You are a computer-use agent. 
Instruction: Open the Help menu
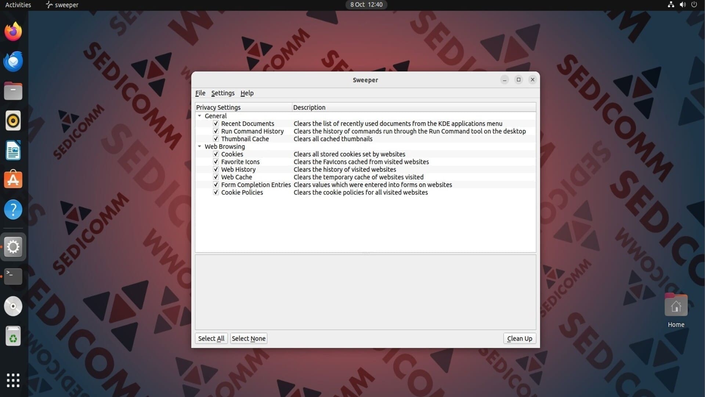pos(247,93)
